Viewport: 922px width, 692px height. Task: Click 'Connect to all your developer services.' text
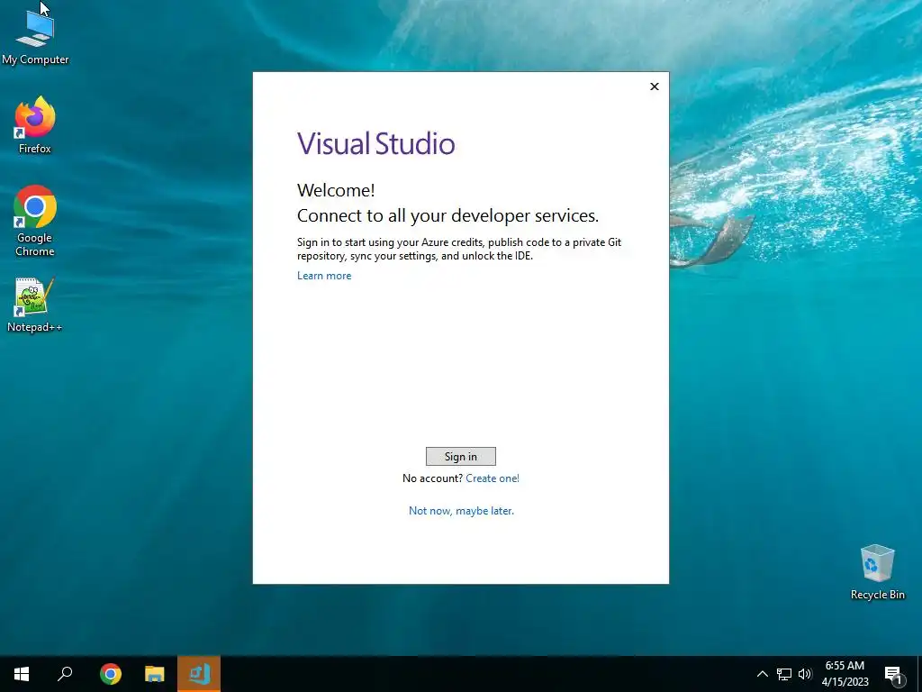click(x=447, y=216)
